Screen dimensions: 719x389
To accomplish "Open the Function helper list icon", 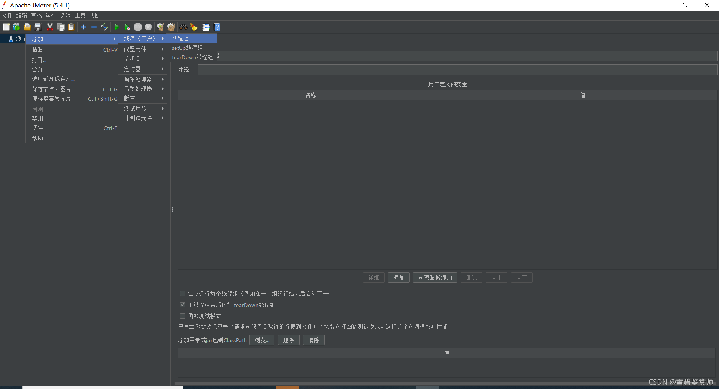I will [206, 27].
